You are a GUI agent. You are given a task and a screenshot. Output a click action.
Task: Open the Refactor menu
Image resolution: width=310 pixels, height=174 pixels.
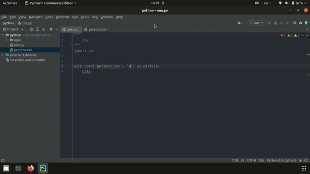pos(62,17)
